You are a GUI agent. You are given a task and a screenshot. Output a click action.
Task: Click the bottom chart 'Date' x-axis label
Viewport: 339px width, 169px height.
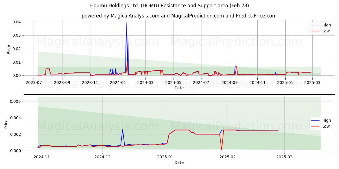[x=179, y=163]
